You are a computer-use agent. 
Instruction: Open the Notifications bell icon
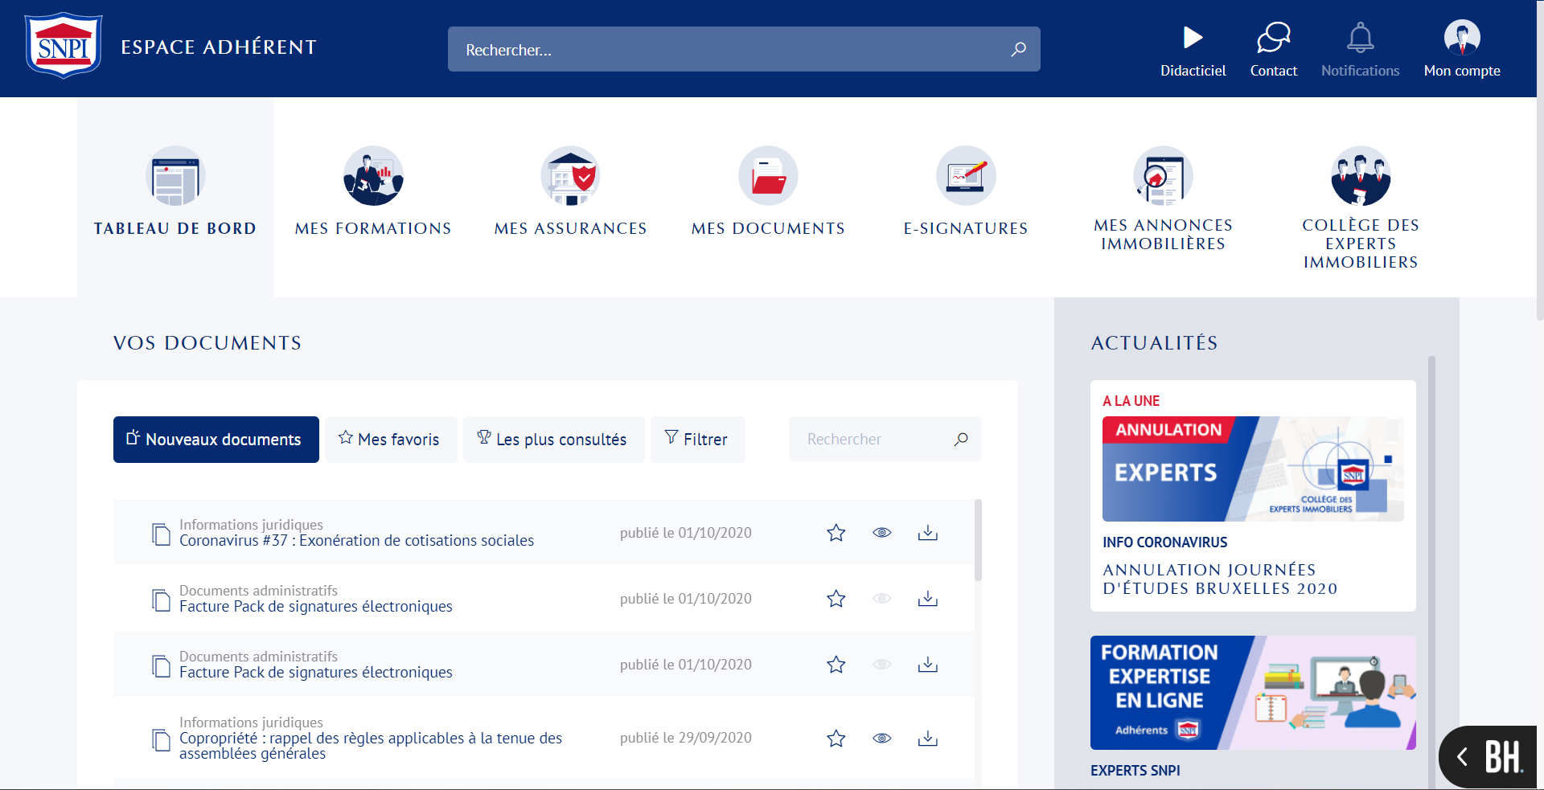1360,37
